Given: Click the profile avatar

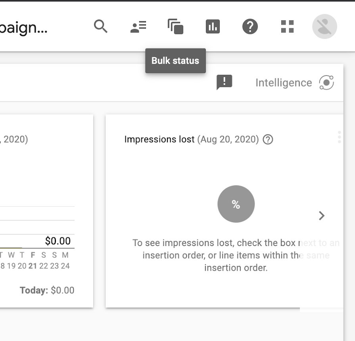Looking at the screenshot, I should 324,27.
